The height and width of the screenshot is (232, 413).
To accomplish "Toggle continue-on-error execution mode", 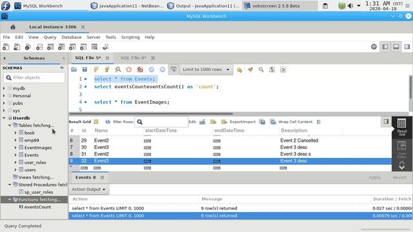I will pyautogui.click(x=140, y=70).
